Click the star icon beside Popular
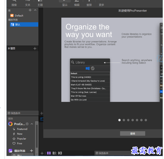 click(14, 139)
